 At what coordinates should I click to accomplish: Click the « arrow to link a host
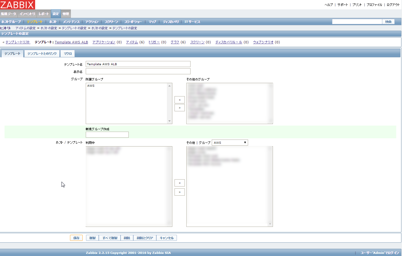coord(179,183)
